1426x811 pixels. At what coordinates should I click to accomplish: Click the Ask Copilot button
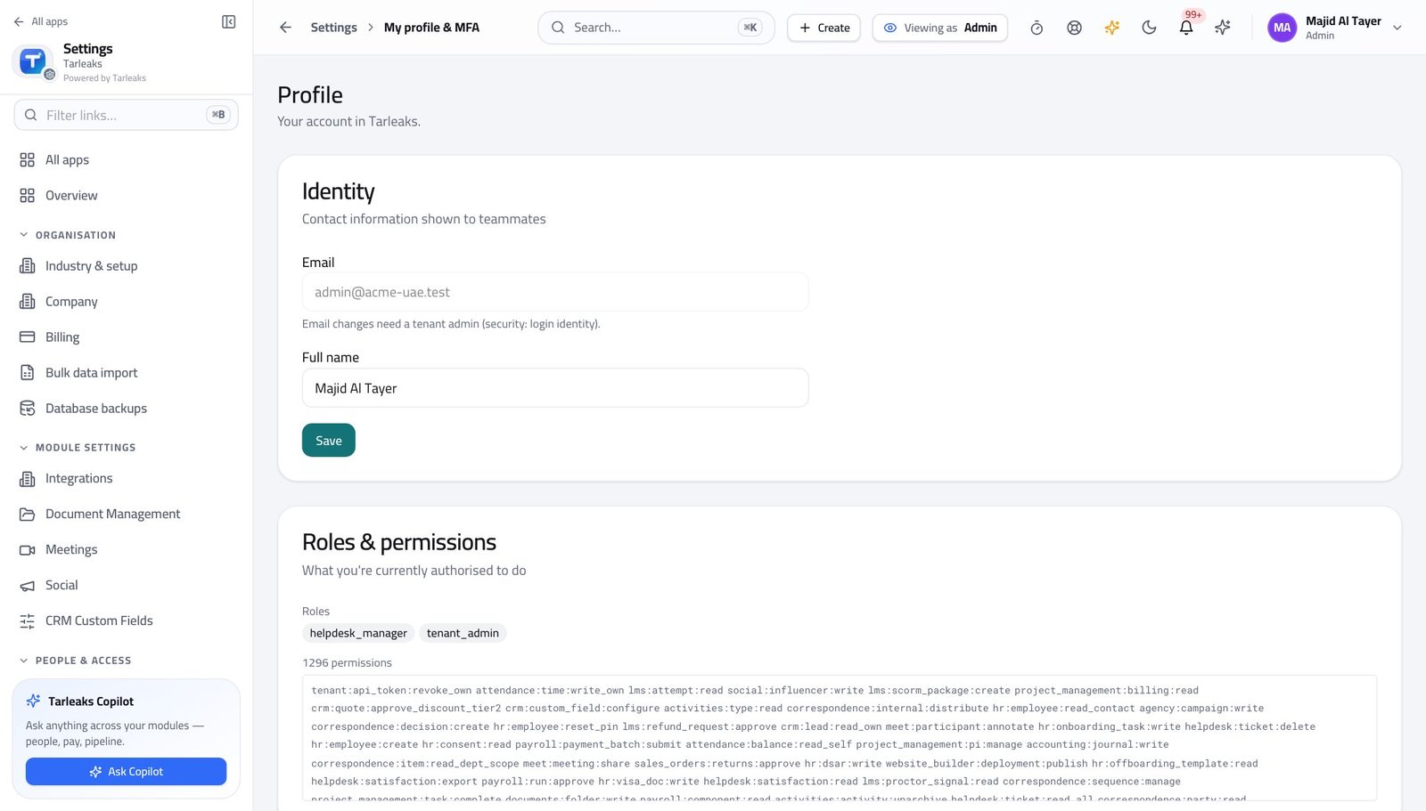(x=126, y=772)
